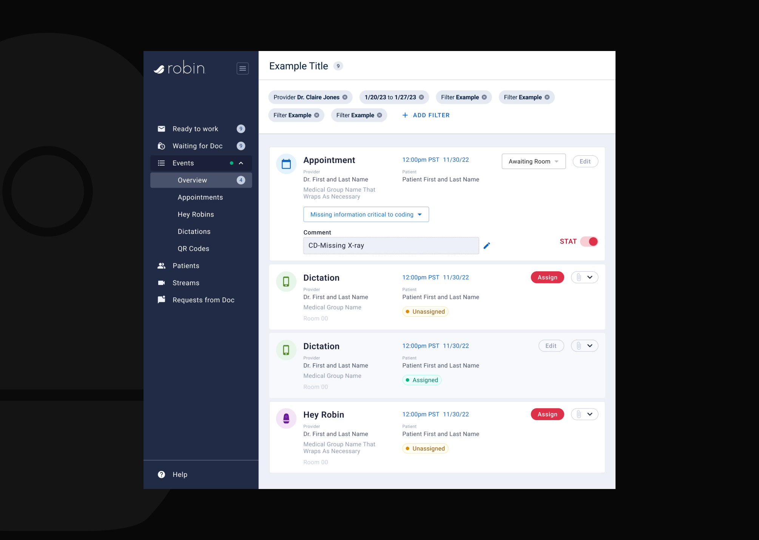This screenshot has width=759, height=540.
Task: Click Assign on the Hey Robin card
Action: [548, 414]
